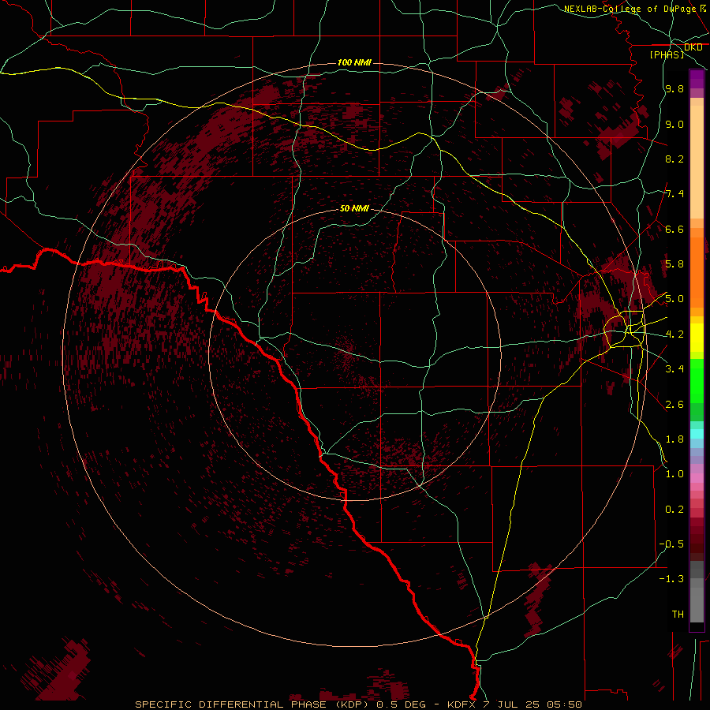This screenshot has width=710, height=710.
Task: Click the 5.0 value on the color scale
Action: click(x=674, y=299)
